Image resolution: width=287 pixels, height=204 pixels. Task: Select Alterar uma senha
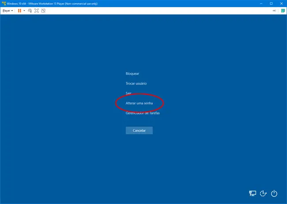click(139, 103)
